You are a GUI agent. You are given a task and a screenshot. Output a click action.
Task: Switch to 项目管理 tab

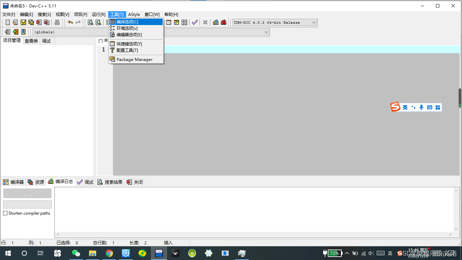pyautogui.click(x=12, y=41)
